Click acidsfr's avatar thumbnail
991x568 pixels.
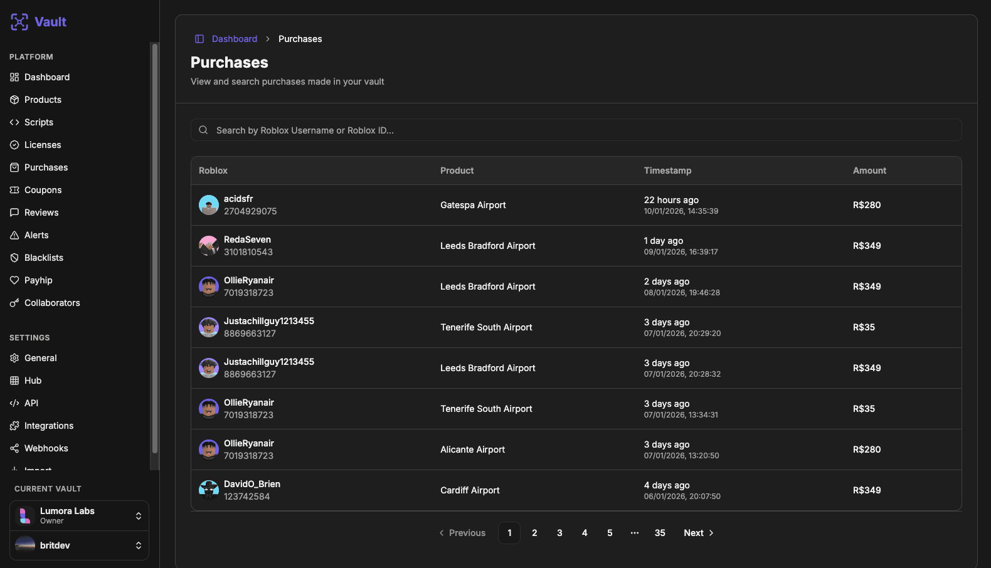(x=209, y=205)
